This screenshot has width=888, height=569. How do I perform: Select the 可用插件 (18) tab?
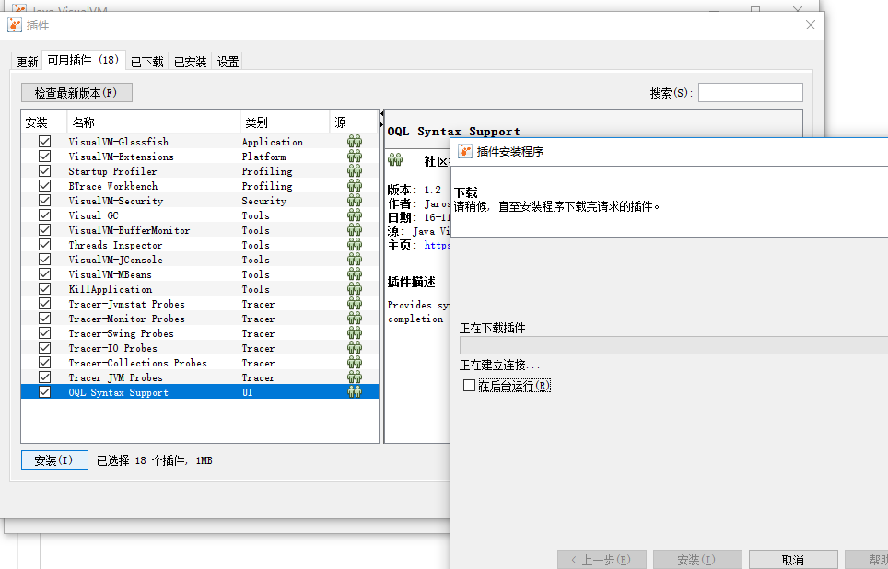coord(83,60)
